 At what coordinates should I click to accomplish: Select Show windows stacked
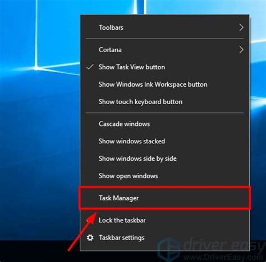click(x=164, y=141)
